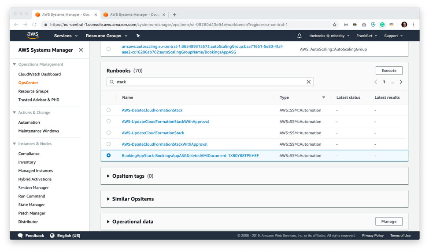Go forward in browser history
The image size is (429, 251).
[25, 25]
